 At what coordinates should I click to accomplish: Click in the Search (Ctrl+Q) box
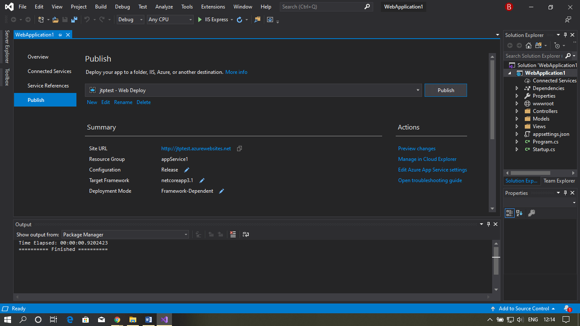(326, 7)
